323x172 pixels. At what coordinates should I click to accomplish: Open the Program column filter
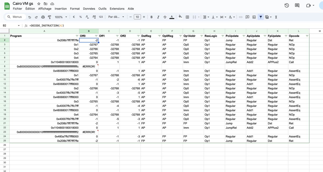[x=77, y=36]
